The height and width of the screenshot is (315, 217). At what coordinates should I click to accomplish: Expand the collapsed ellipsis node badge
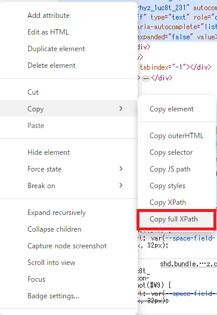pyautogui.click(x=146, y=79)
